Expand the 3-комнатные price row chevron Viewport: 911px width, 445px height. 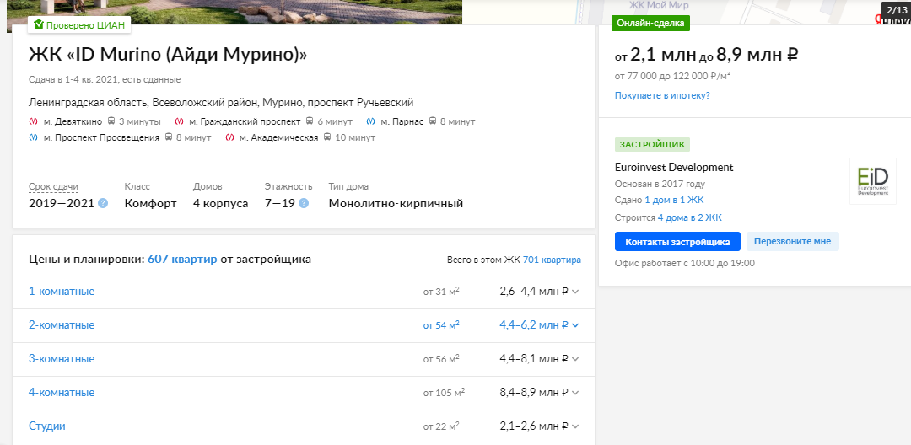575,359
